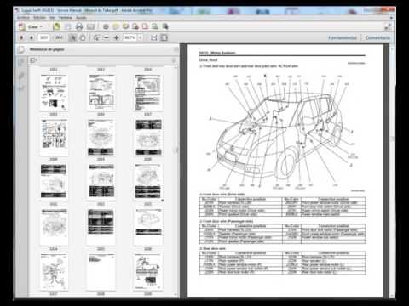This screenshot has width=409, height=306.
Task: Click the fit full page icon
Action: coord(164,37)
